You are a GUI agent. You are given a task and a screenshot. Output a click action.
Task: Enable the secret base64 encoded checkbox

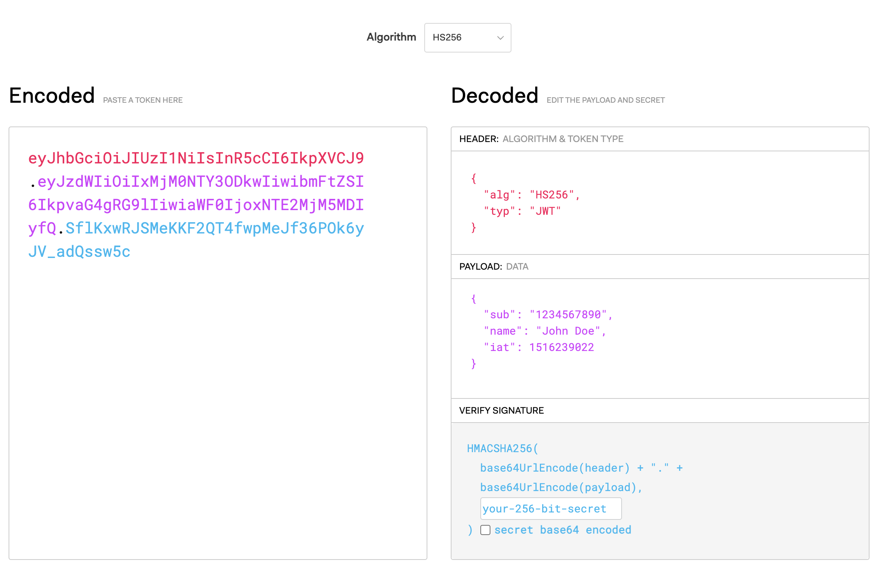point(485,530)
